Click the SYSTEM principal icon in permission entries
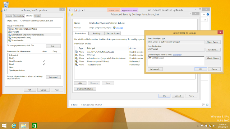This screenshot has width=230, height=129. point(76,55)
